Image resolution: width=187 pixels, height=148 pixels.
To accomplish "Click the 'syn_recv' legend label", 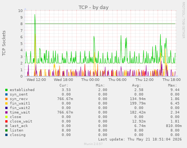I will [x=19, y=99].
